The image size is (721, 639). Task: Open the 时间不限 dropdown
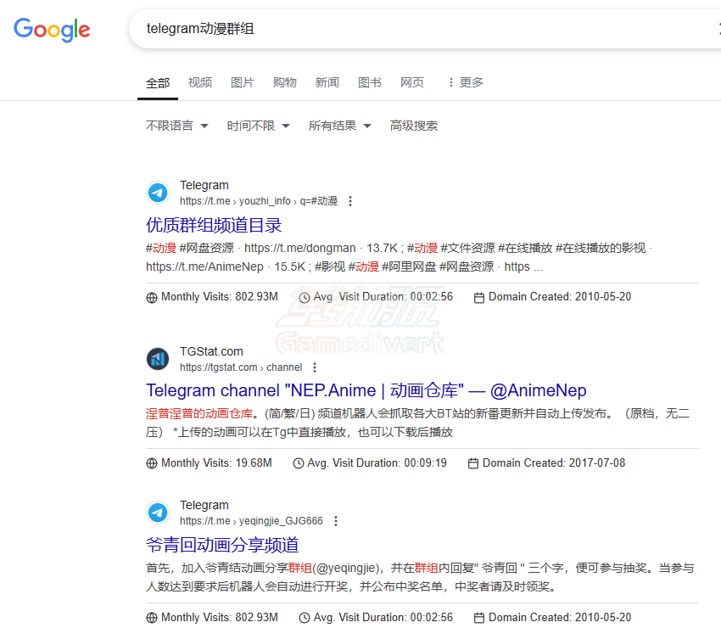(259, 126)
